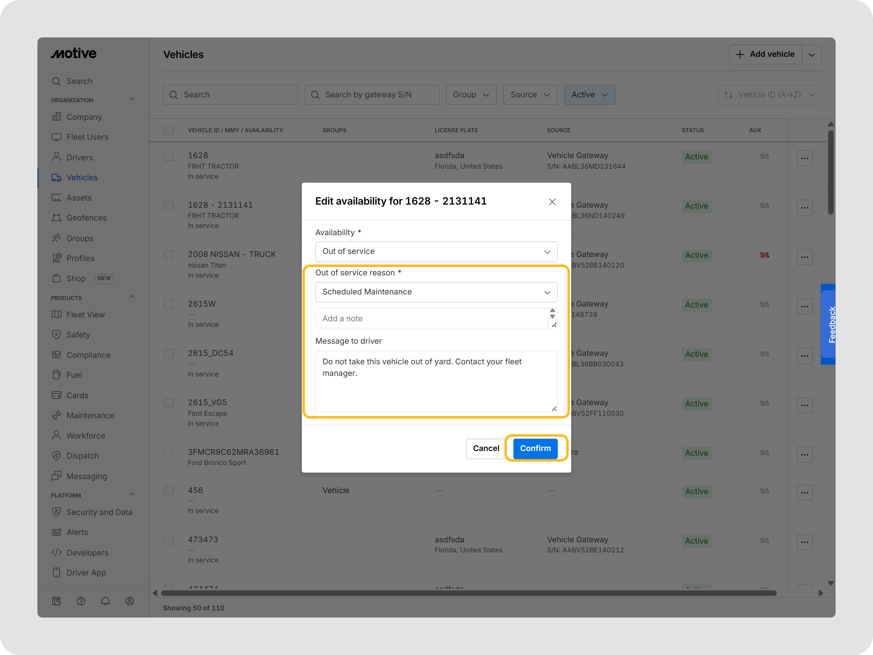873x655 pixels.
Task: Click the notifications bell icon
Action: click(105, 601)
